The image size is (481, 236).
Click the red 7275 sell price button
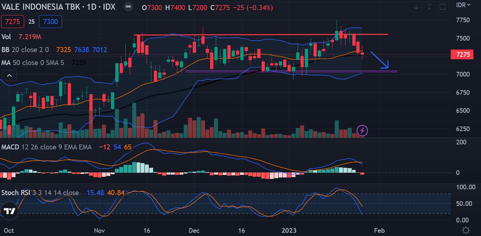pos(13,22)
